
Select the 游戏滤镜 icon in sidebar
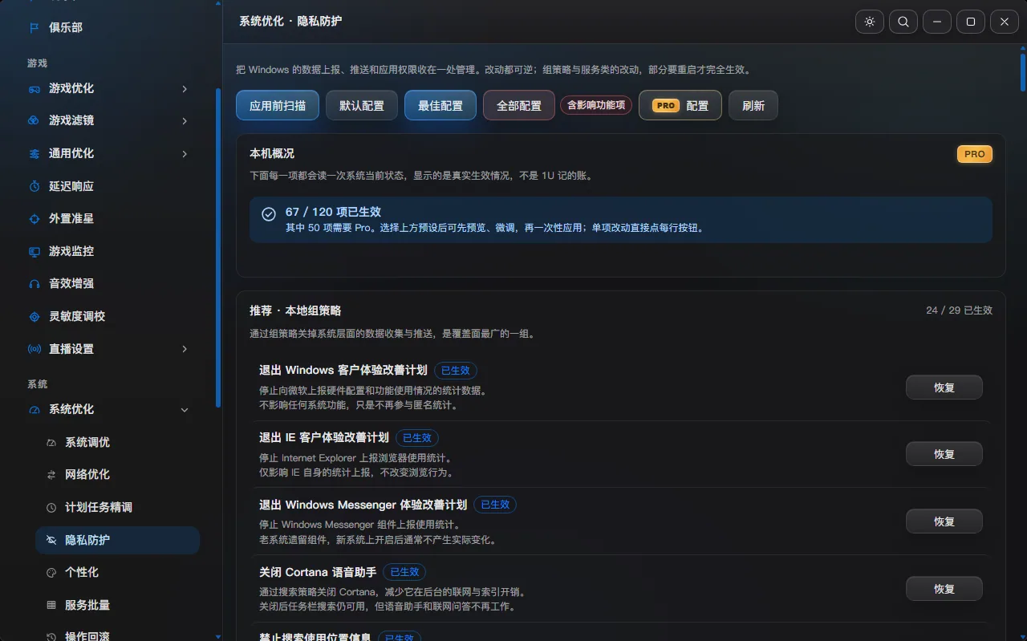34,120
